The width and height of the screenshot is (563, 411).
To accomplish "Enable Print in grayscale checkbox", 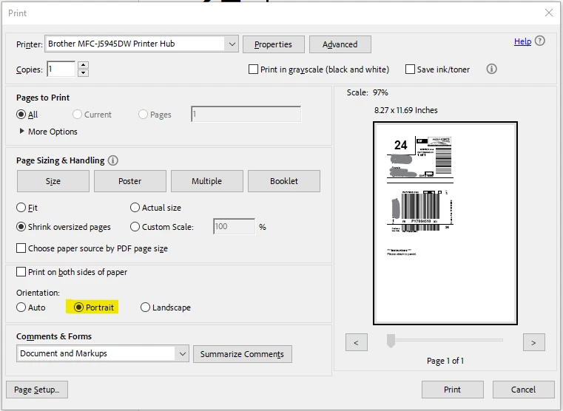I will click(253, 69).
